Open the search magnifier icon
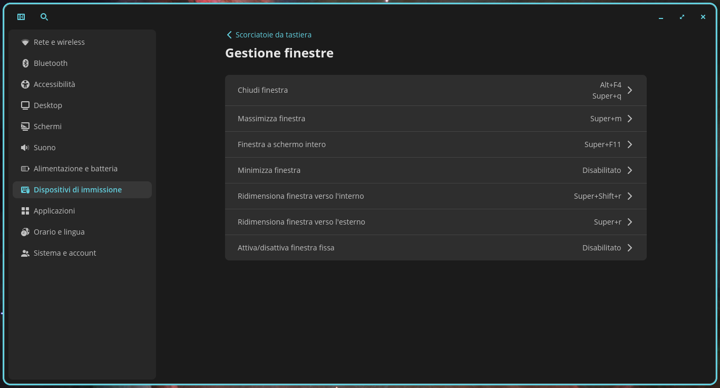The image size is (720, 388). coord(44,17)
